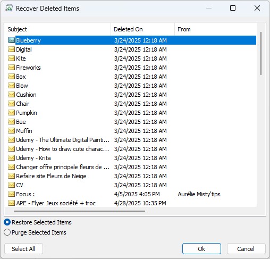Screen dimensions: 270x259
Task: Click the envelope icon next to Digital
Action: click(x=11, y=49)
